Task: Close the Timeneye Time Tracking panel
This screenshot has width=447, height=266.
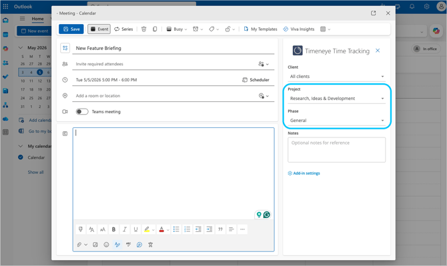Action: click(x=378, y=51)
